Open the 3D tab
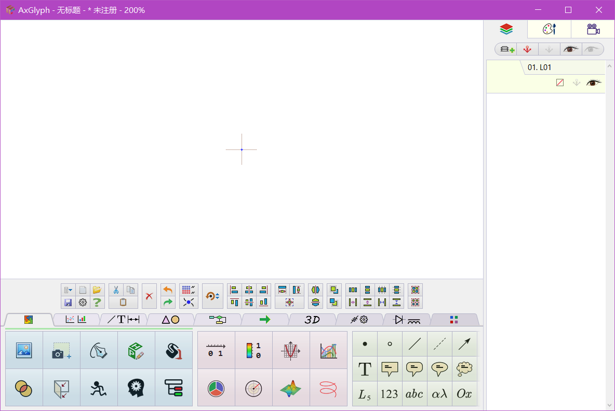The width and height of the screenshot is (615, 411). (x=312, y=320)
